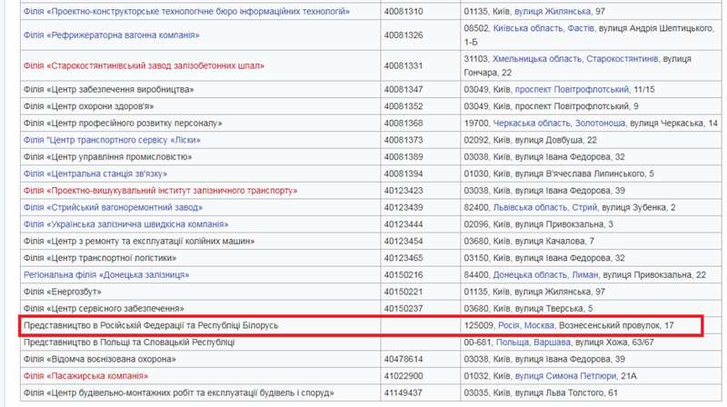Follow Росія link
Image resolution: width=727 pixels, height=407 pixels.
click(x=509, y=325)
